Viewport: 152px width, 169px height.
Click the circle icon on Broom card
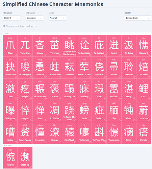(120, 77)
